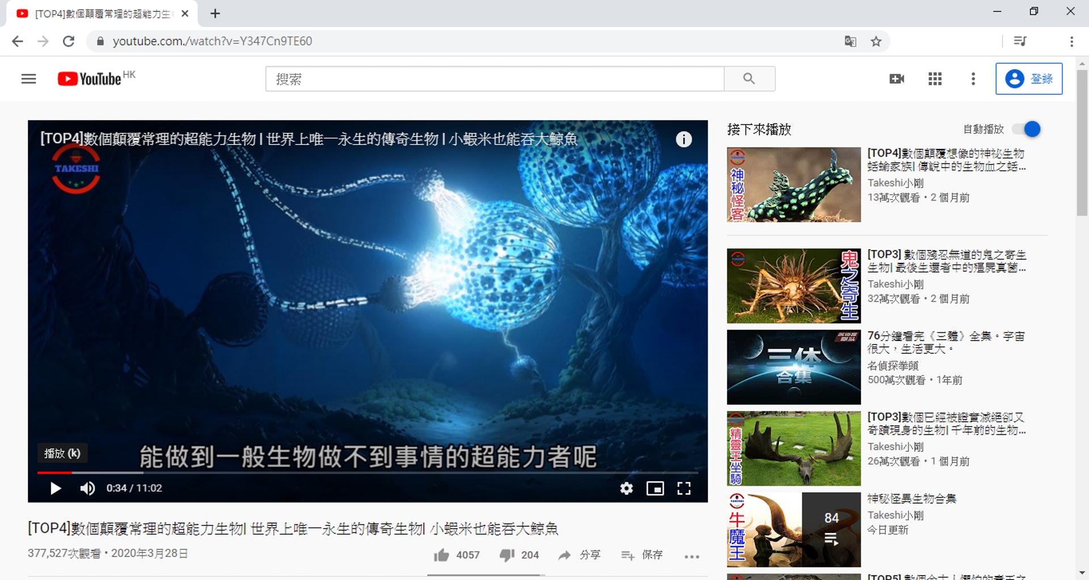Seek on the video progress bar
The width and height of the screenshot is (1089, 580).
368,472
